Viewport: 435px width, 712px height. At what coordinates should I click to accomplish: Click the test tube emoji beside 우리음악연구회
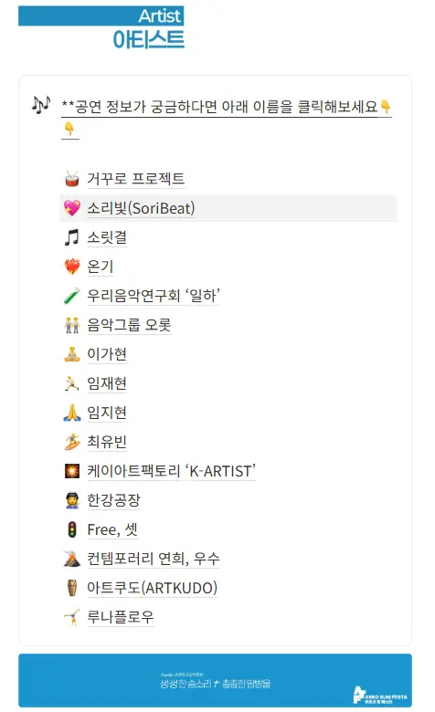pos(72,296)
